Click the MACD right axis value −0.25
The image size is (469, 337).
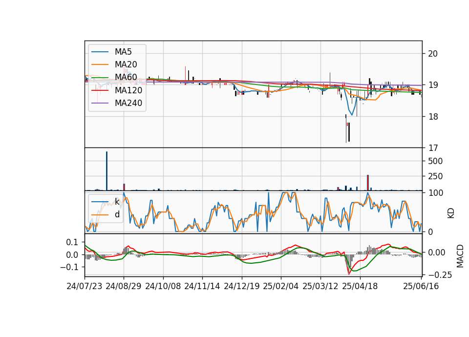(440, 275)
